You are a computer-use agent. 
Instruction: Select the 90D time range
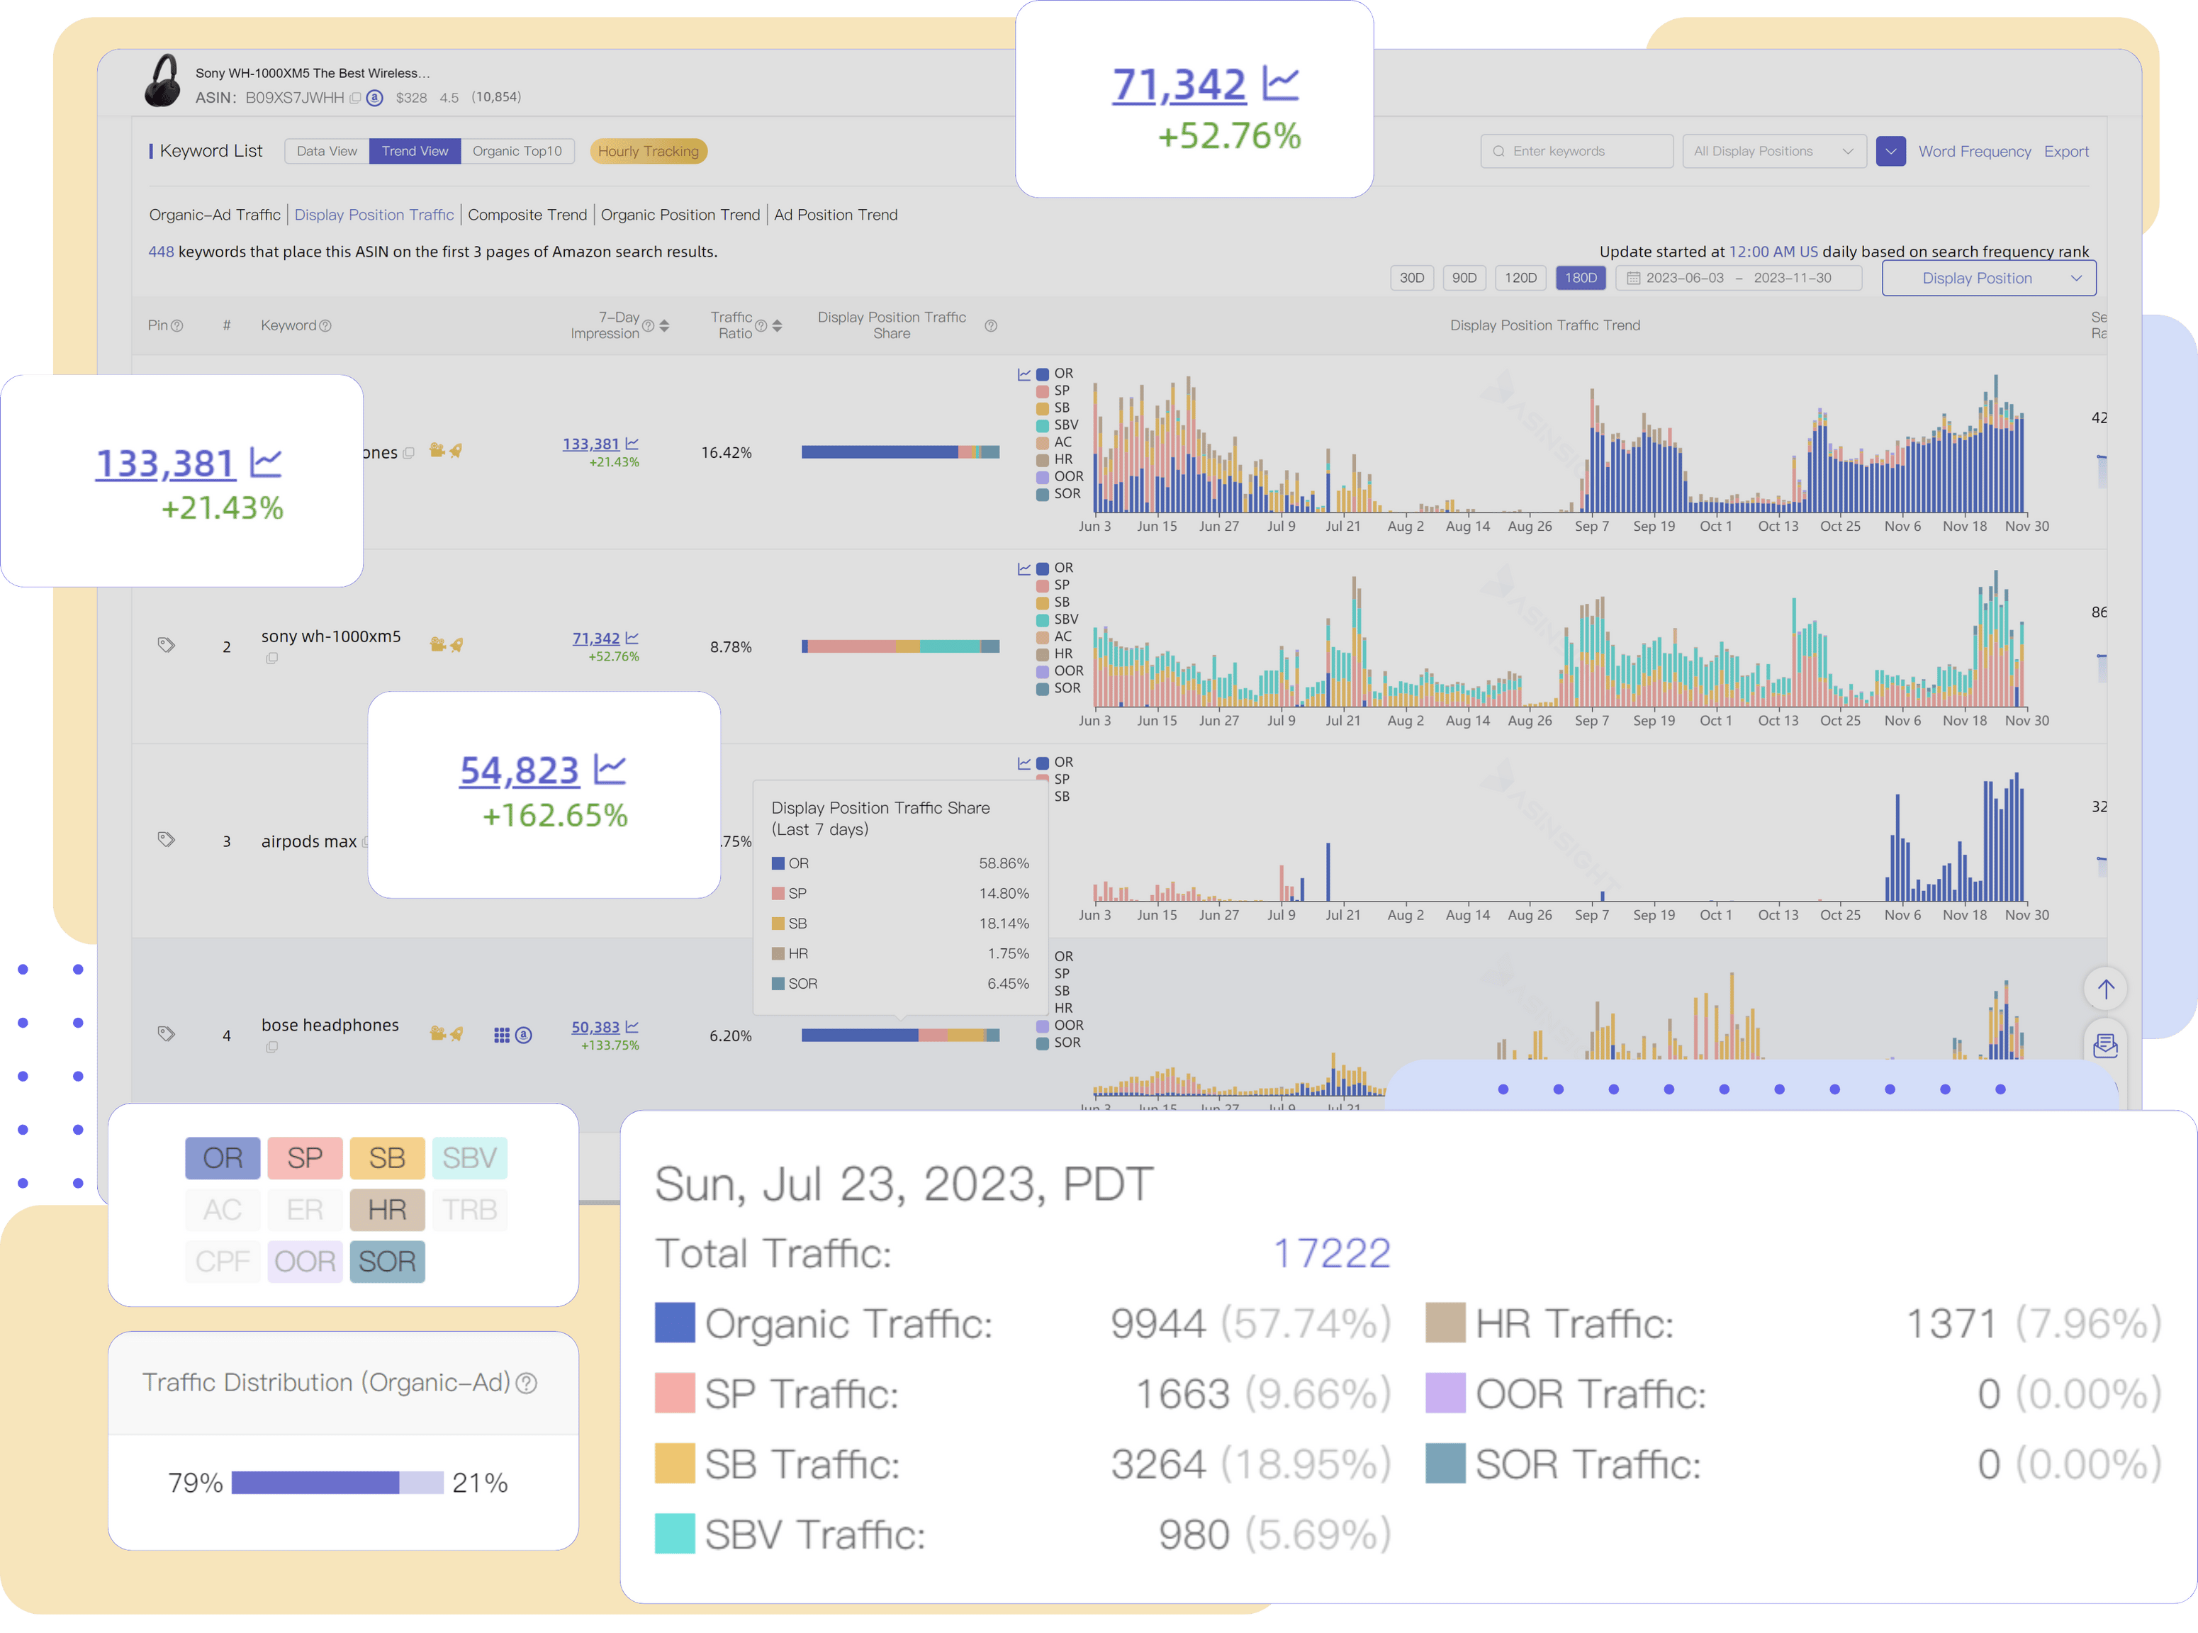(x=1464, y=278)
